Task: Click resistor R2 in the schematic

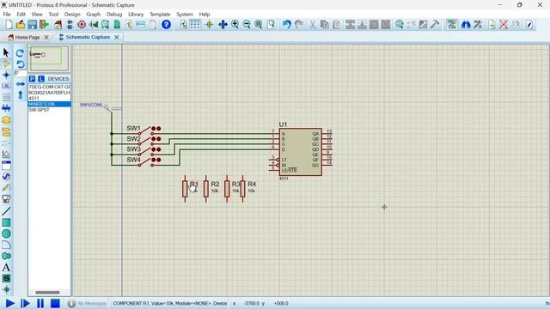Action: [x=206, y=189]
